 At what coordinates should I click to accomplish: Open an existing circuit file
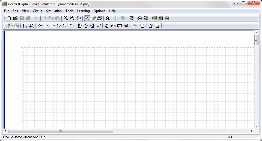tap(15, 18)
